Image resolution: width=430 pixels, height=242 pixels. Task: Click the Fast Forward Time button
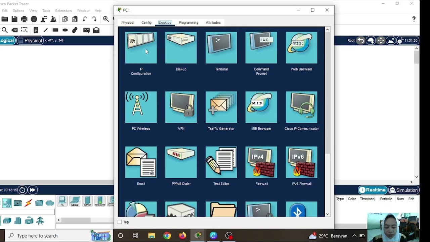click(32, 190)
